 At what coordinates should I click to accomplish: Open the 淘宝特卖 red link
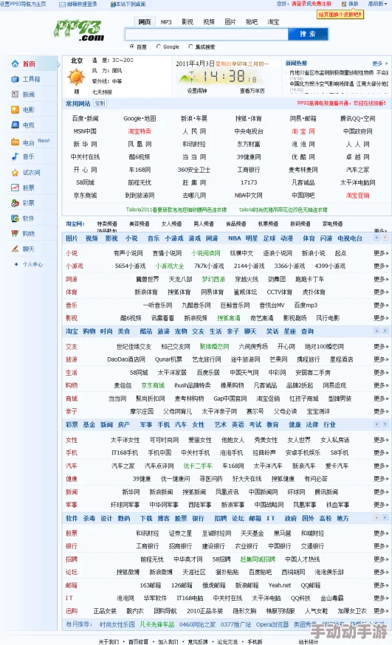[140, 131]
